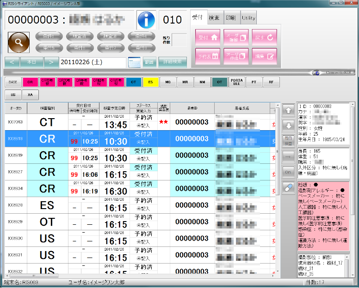Toggle the yellow ES modality filter

tap(150, 82)
